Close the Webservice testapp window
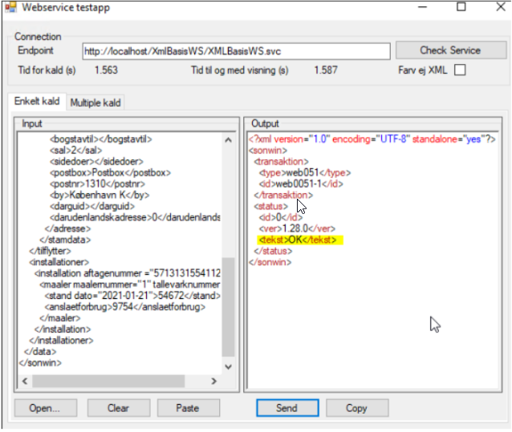This screenshot has height=432, width=512. pos(501,6)
